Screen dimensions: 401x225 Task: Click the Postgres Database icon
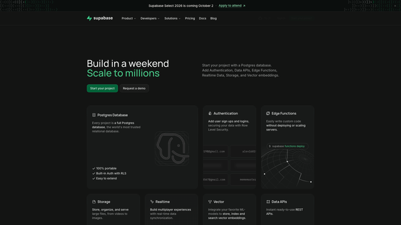pos(94,115)
